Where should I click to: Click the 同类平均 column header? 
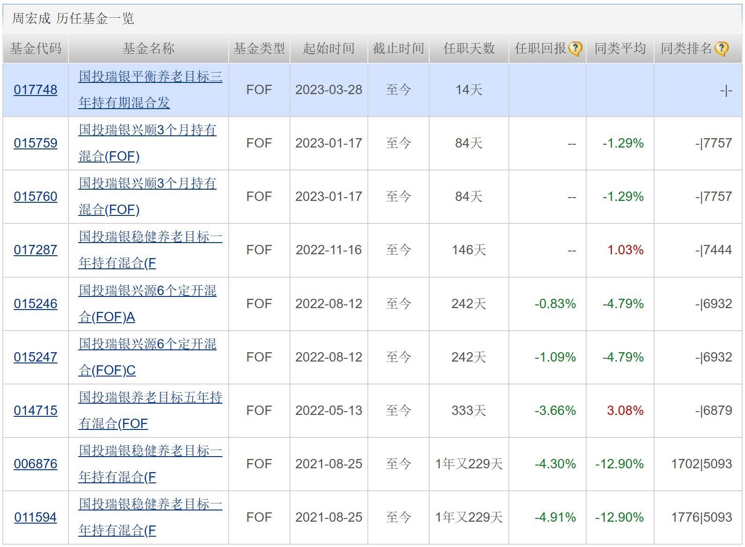pos(620,49)
